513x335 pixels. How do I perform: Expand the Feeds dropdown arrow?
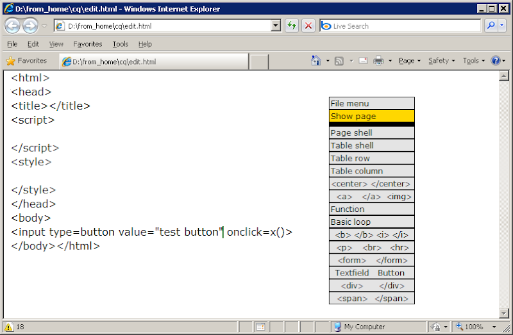click(351, 61)
